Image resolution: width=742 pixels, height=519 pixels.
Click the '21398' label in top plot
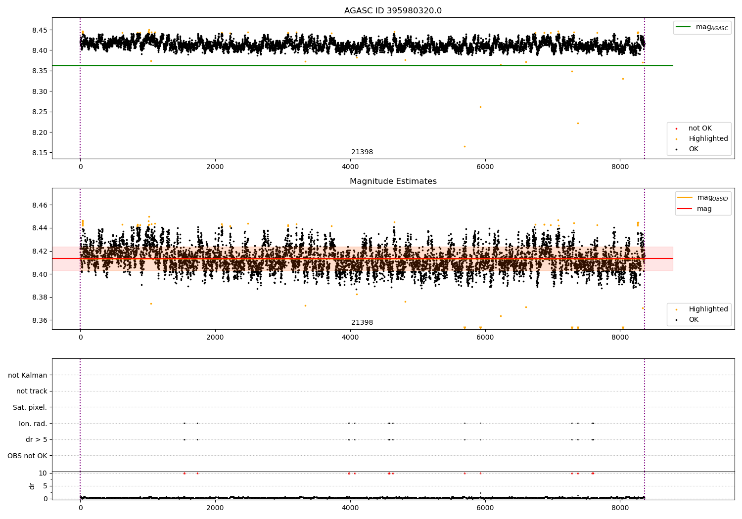click(362, 152)
